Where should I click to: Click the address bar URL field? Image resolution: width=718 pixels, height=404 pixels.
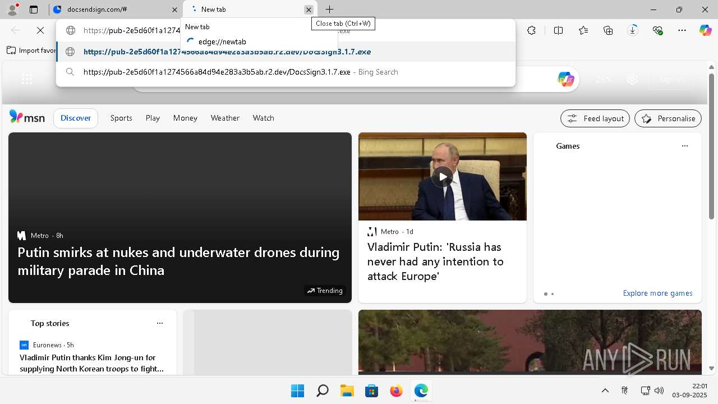(x=286, y=30)
